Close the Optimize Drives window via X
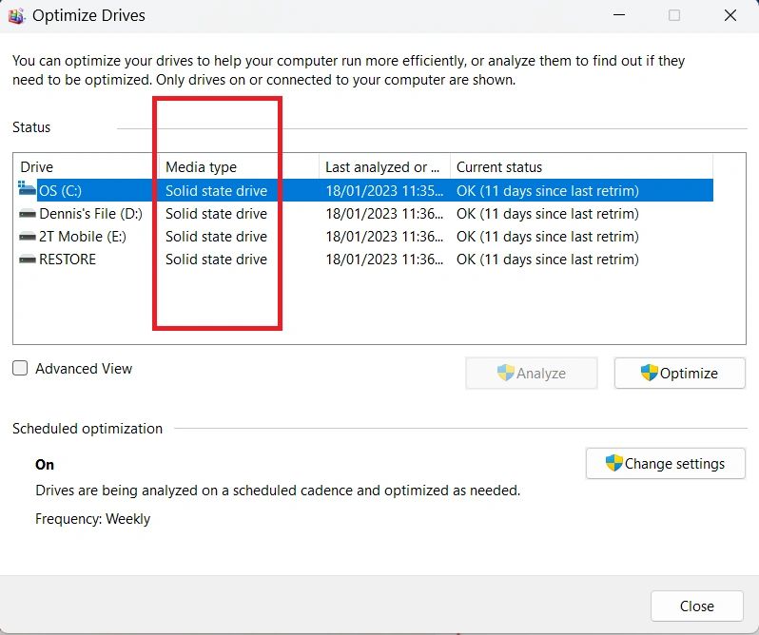The image size is (759, 635). (x=730, y=16)
